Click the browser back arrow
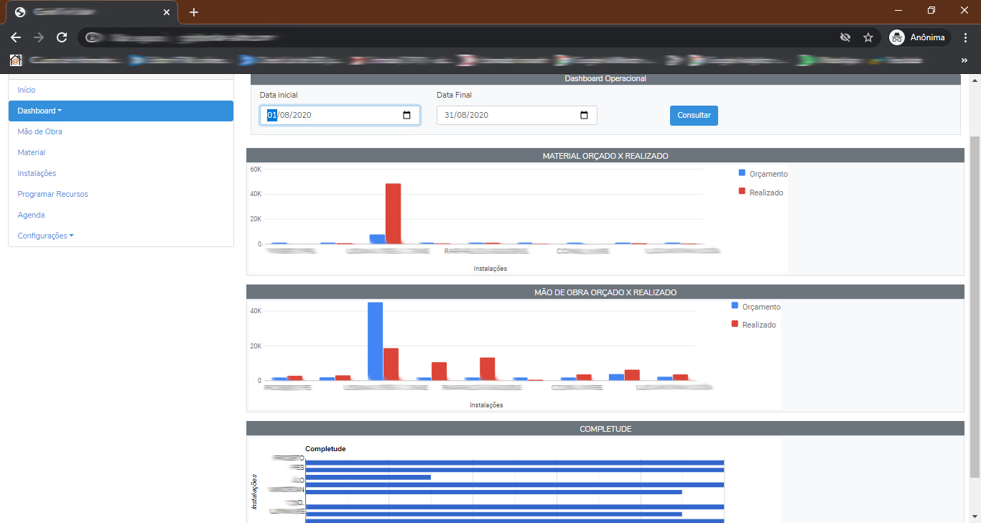Screen dimensions: 981x523 [15, 37]
